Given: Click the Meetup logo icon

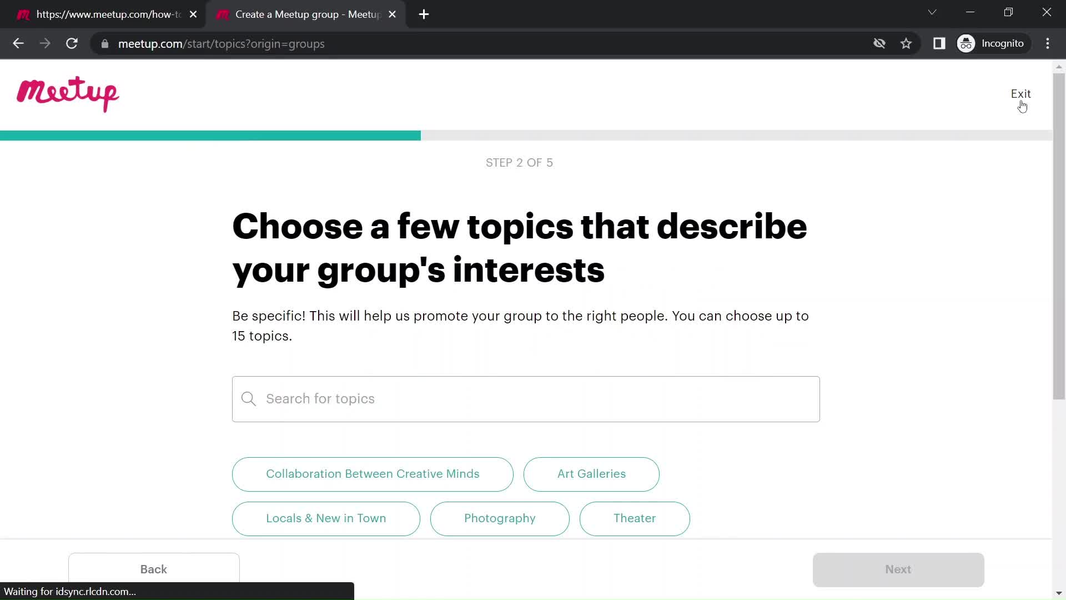Looking at the screenshot, I should pyautogui.click(x=67, y=94).
